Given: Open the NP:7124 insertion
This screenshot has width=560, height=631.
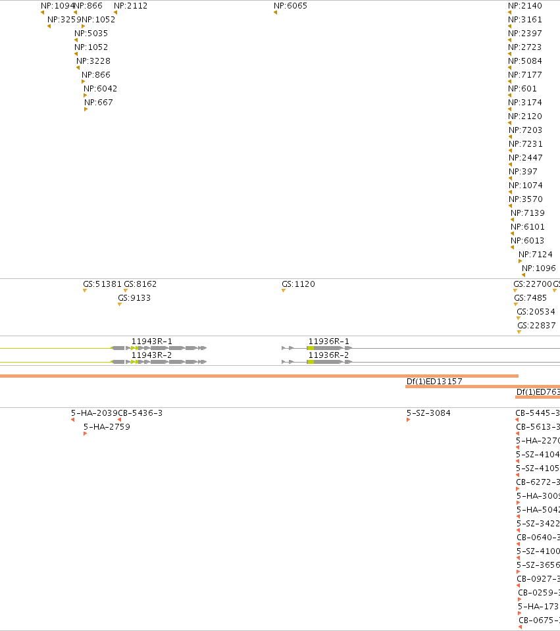Looking at the screenshot, I should (x=536, y=254).
